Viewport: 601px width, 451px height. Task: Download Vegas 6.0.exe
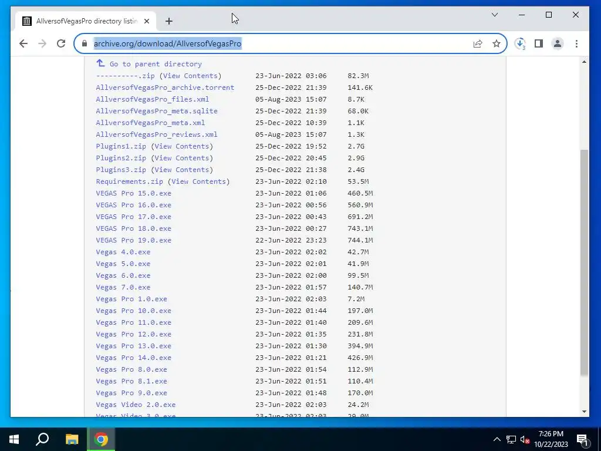[123, 275]
